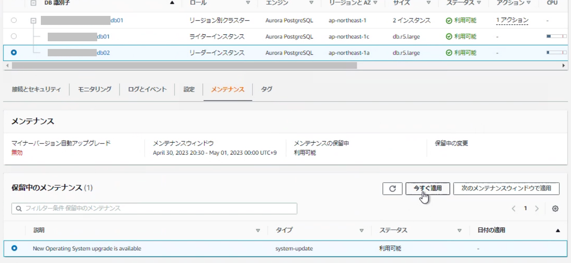The width and height of the screenshot is (571, 263).
Task: Collapse the db01 cluster tree node
Action: click(33, 20)
